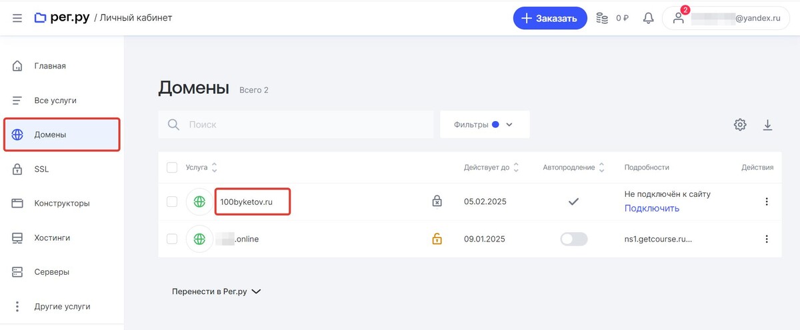
Task: Click the search magnifier icon
Action: (x=173, y=124)
